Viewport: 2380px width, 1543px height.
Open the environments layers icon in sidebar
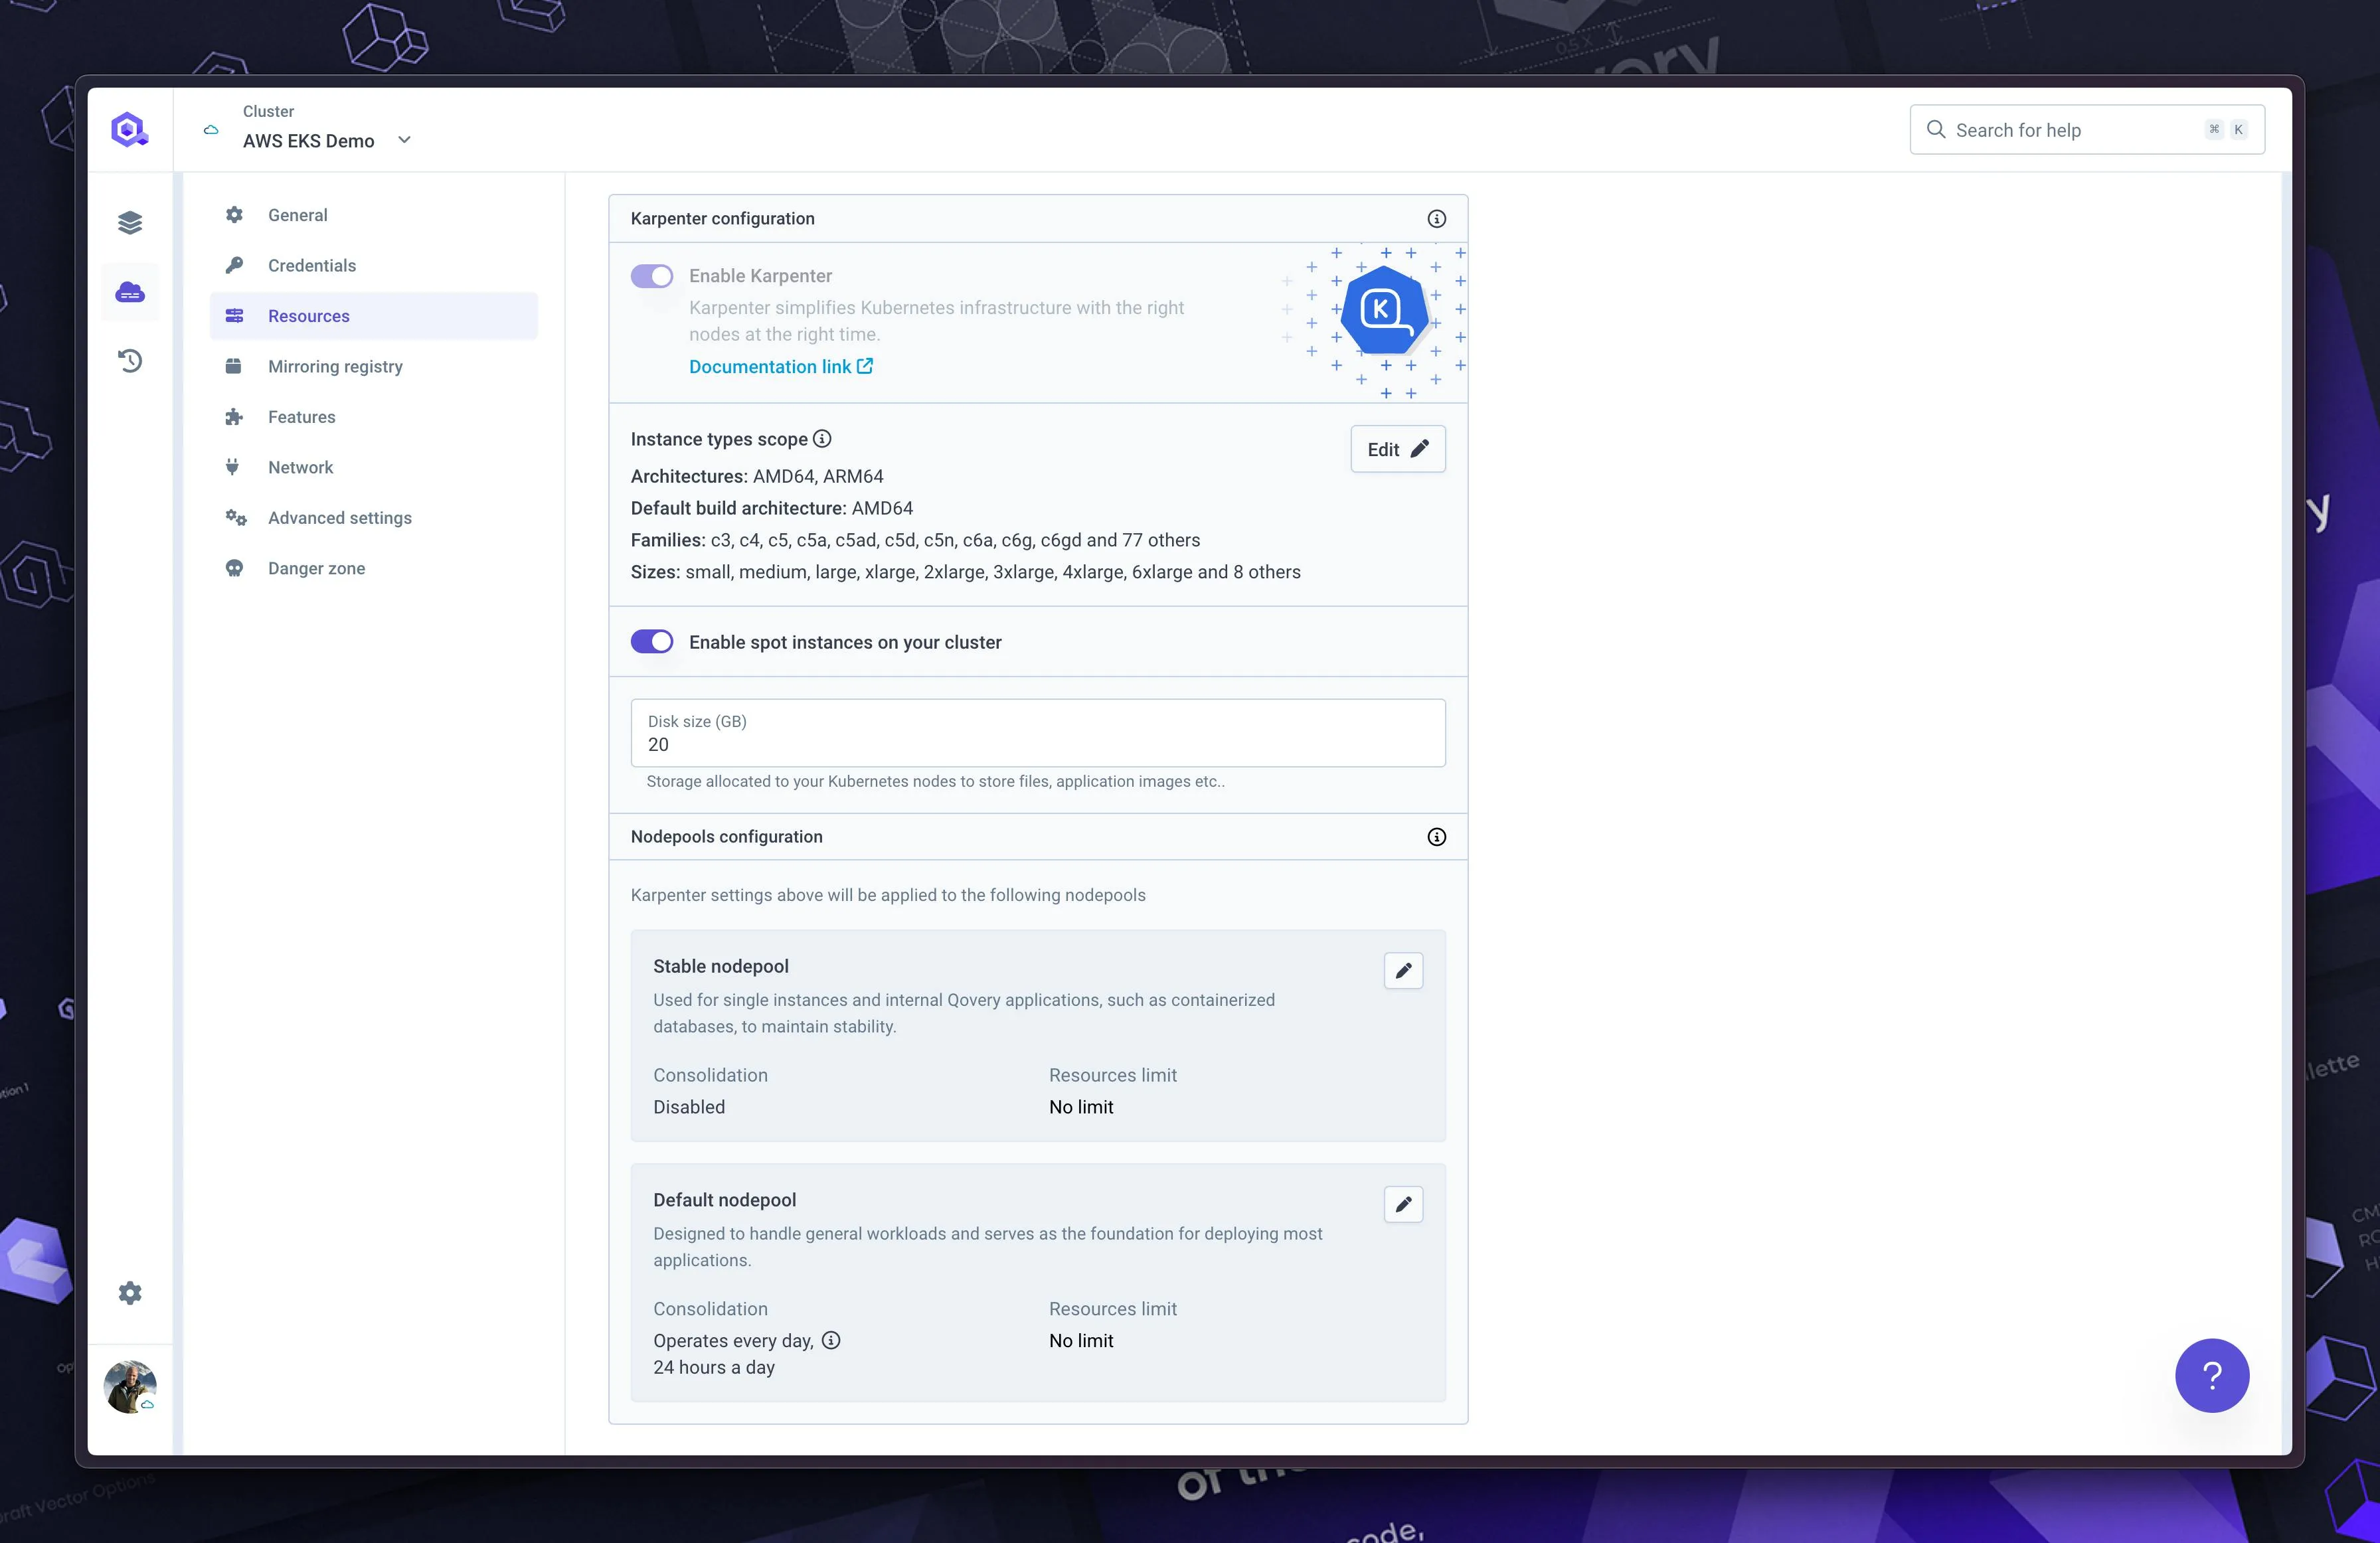(x=130, y=222)
